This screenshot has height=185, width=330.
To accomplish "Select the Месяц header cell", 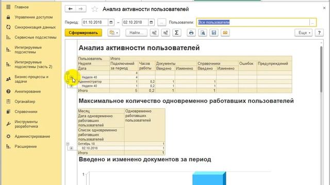I will coord(101,111).
